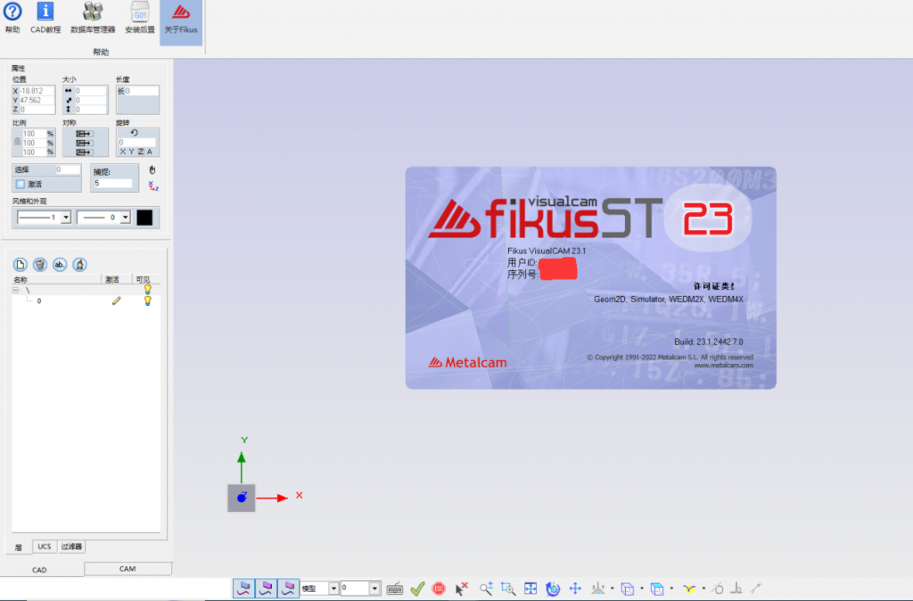Switch to the 过滤器 filter tab

pyautogui.click(x=71, y=547)
